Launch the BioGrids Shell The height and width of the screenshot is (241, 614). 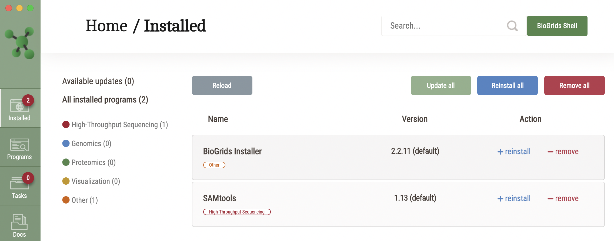point(557,26)
